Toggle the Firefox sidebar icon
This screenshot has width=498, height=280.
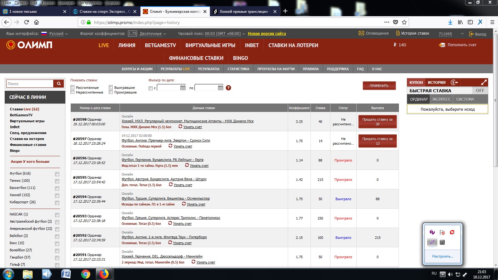coord(470,22)
